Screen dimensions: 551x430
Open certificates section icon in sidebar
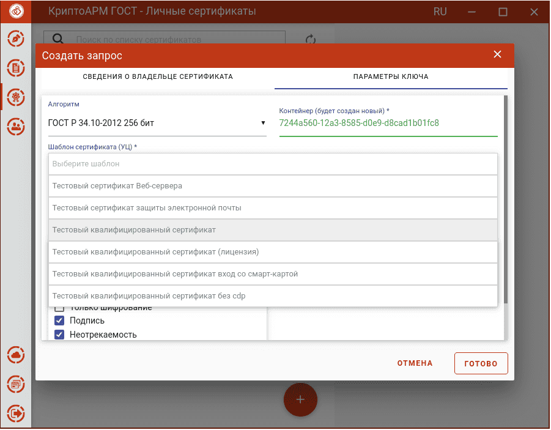click(16, 97)
